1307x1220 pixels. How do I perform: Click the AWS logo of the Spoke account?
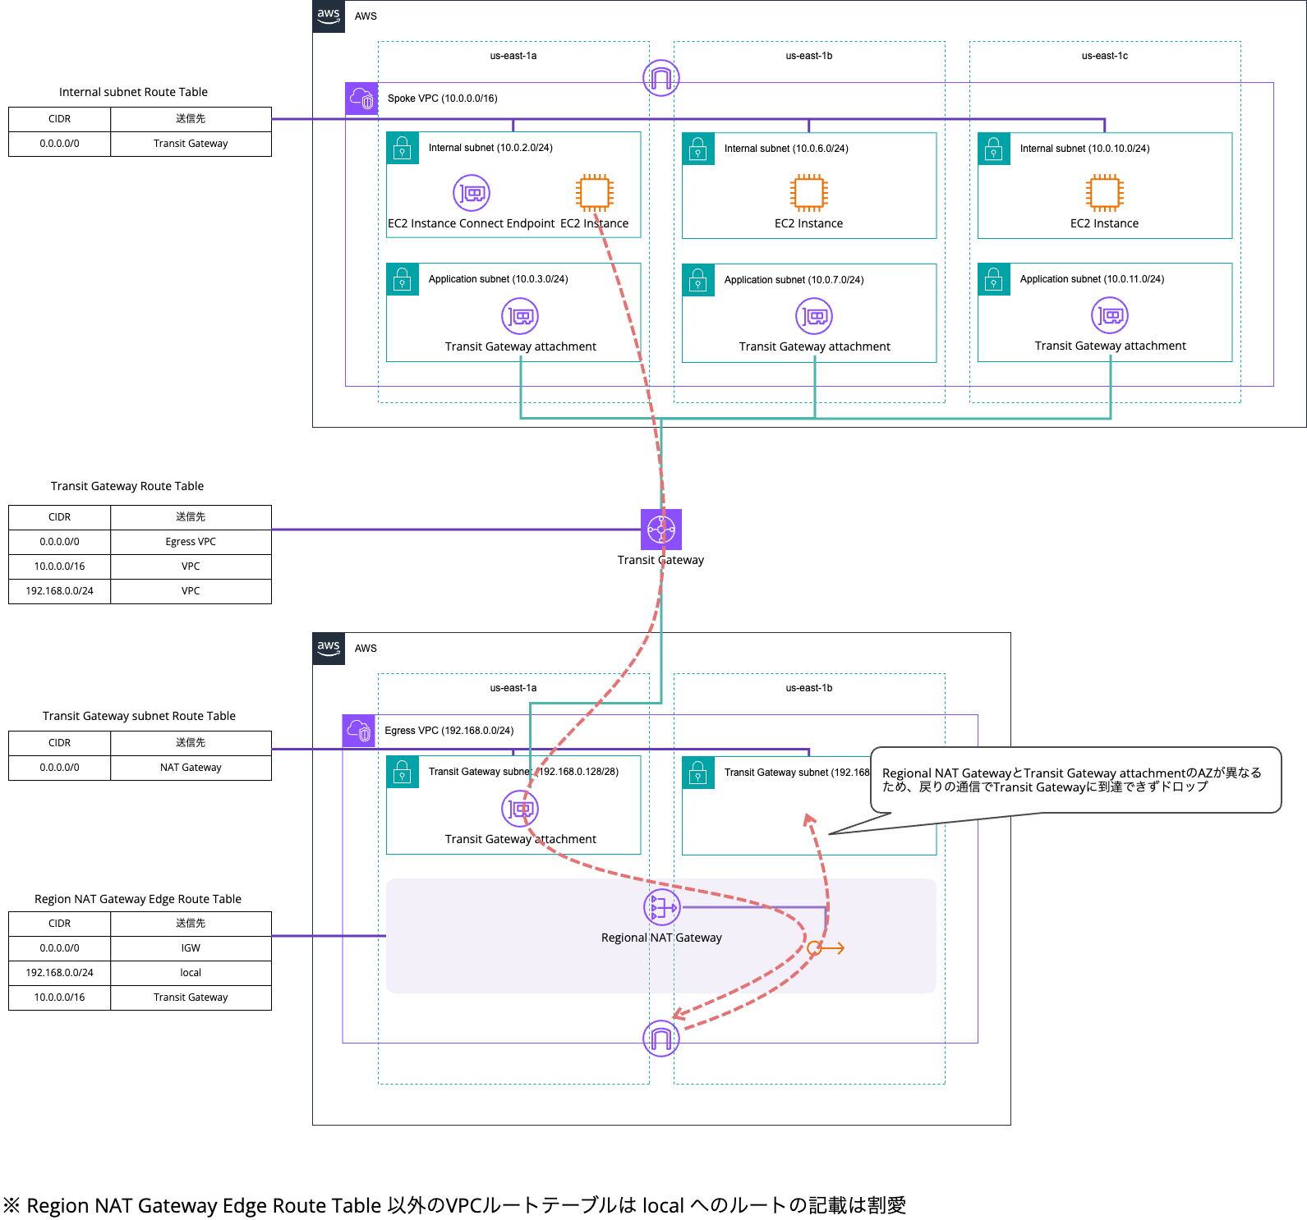click(329, 16)
